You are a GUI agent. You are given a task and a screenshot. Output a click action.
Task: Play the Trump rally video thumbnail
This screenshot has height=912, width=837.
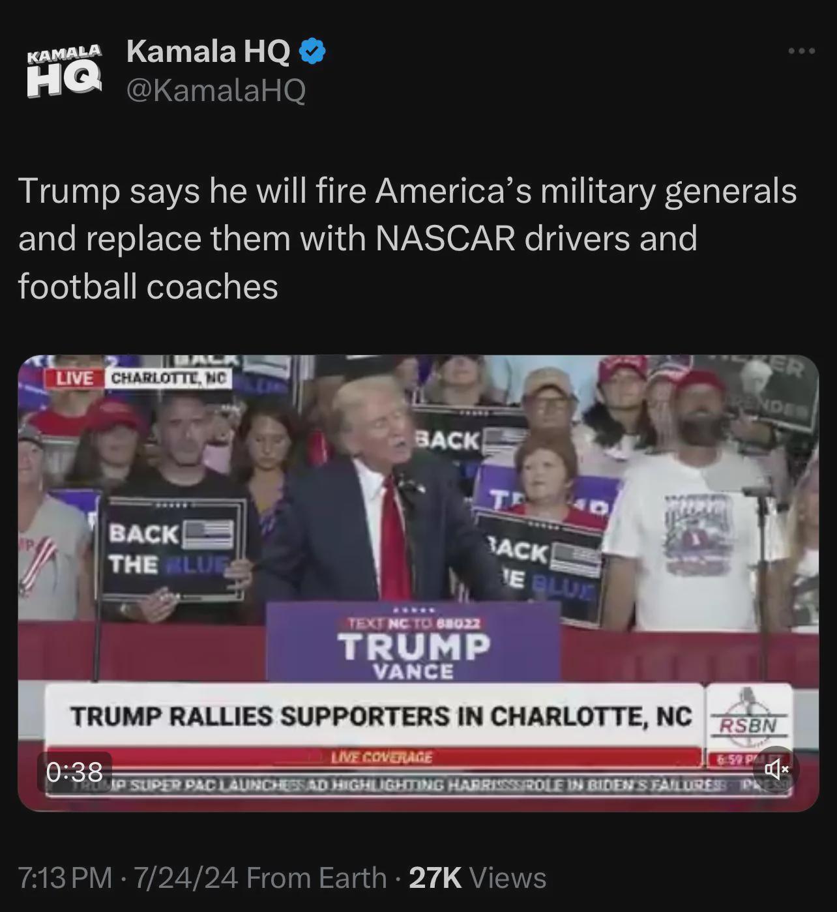tap(418, 583)
